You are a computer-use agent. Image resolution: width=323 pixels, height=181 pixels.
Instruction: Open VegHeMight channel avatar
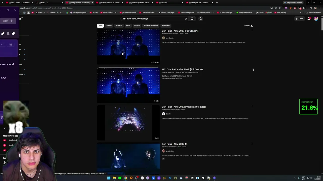[164, 151]
